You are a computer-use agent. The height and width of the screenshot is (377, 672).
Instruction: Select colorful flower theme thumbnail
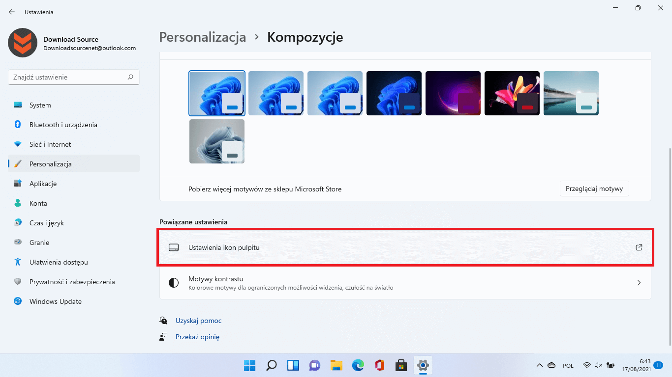pos(512,93)
